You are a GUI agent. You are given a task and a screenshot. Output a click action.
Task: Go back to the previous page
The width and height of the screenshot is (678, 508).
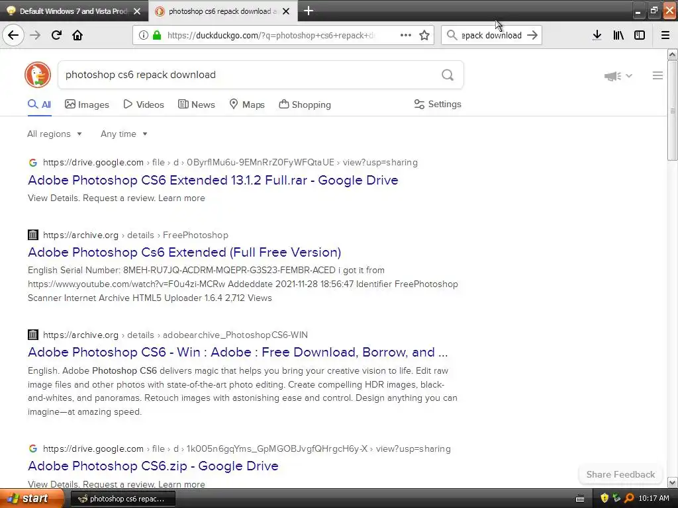(x=13, y=35)
